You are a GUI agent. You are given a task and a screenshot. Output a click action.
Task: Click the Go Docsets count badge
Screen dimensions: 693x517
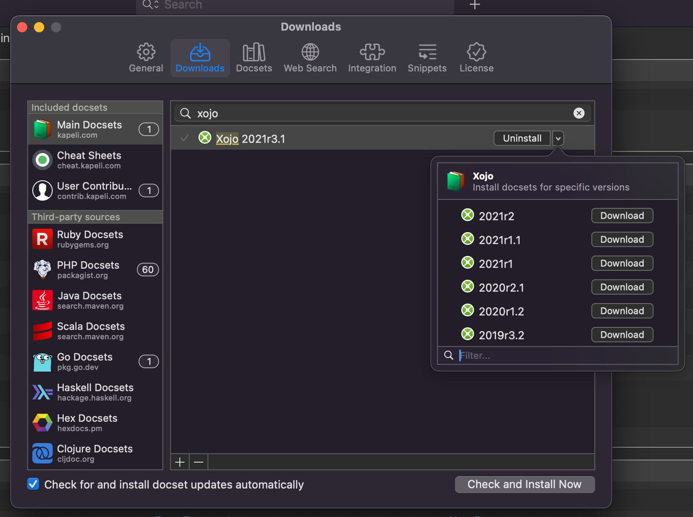[x=149, y=361]
